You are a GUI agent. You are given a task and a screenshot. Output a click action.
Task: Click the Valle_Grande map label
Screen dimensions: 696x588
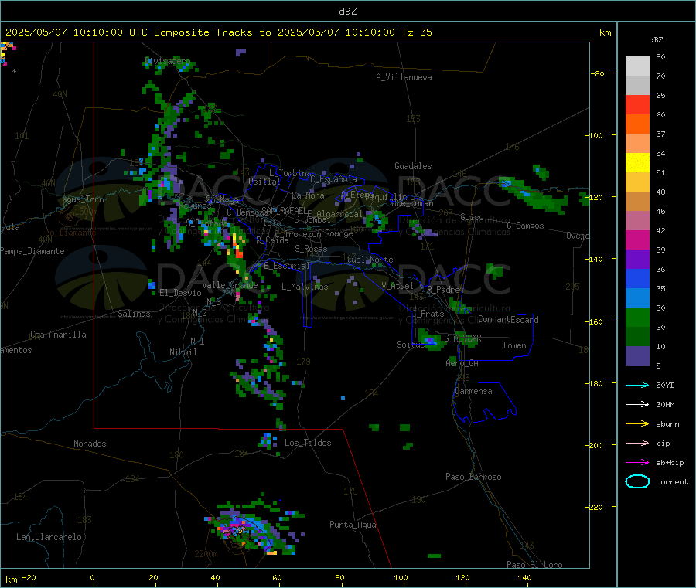click(230, 284)
